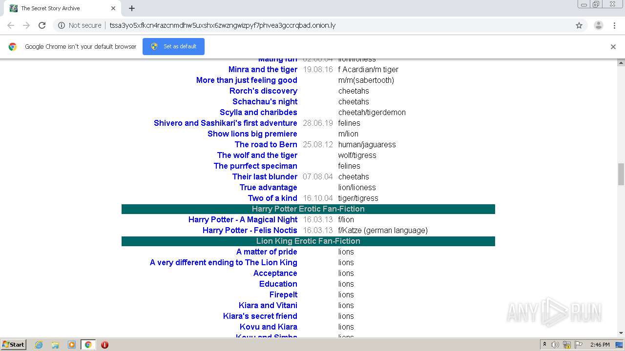
Task: Click the date 07.08.04
Action: coord(318,176)
